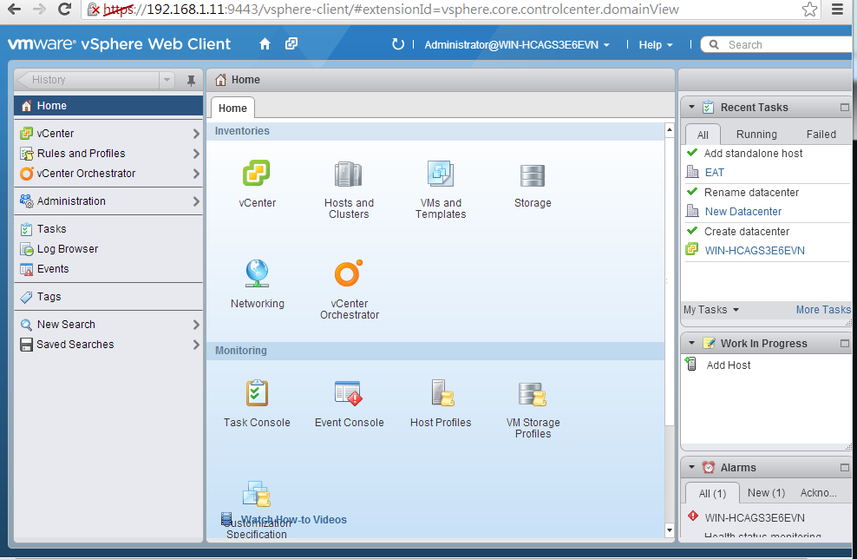Collapse the Recent Tasks panel
This screenshot has height=559, width=857.
tap(691, 108)
